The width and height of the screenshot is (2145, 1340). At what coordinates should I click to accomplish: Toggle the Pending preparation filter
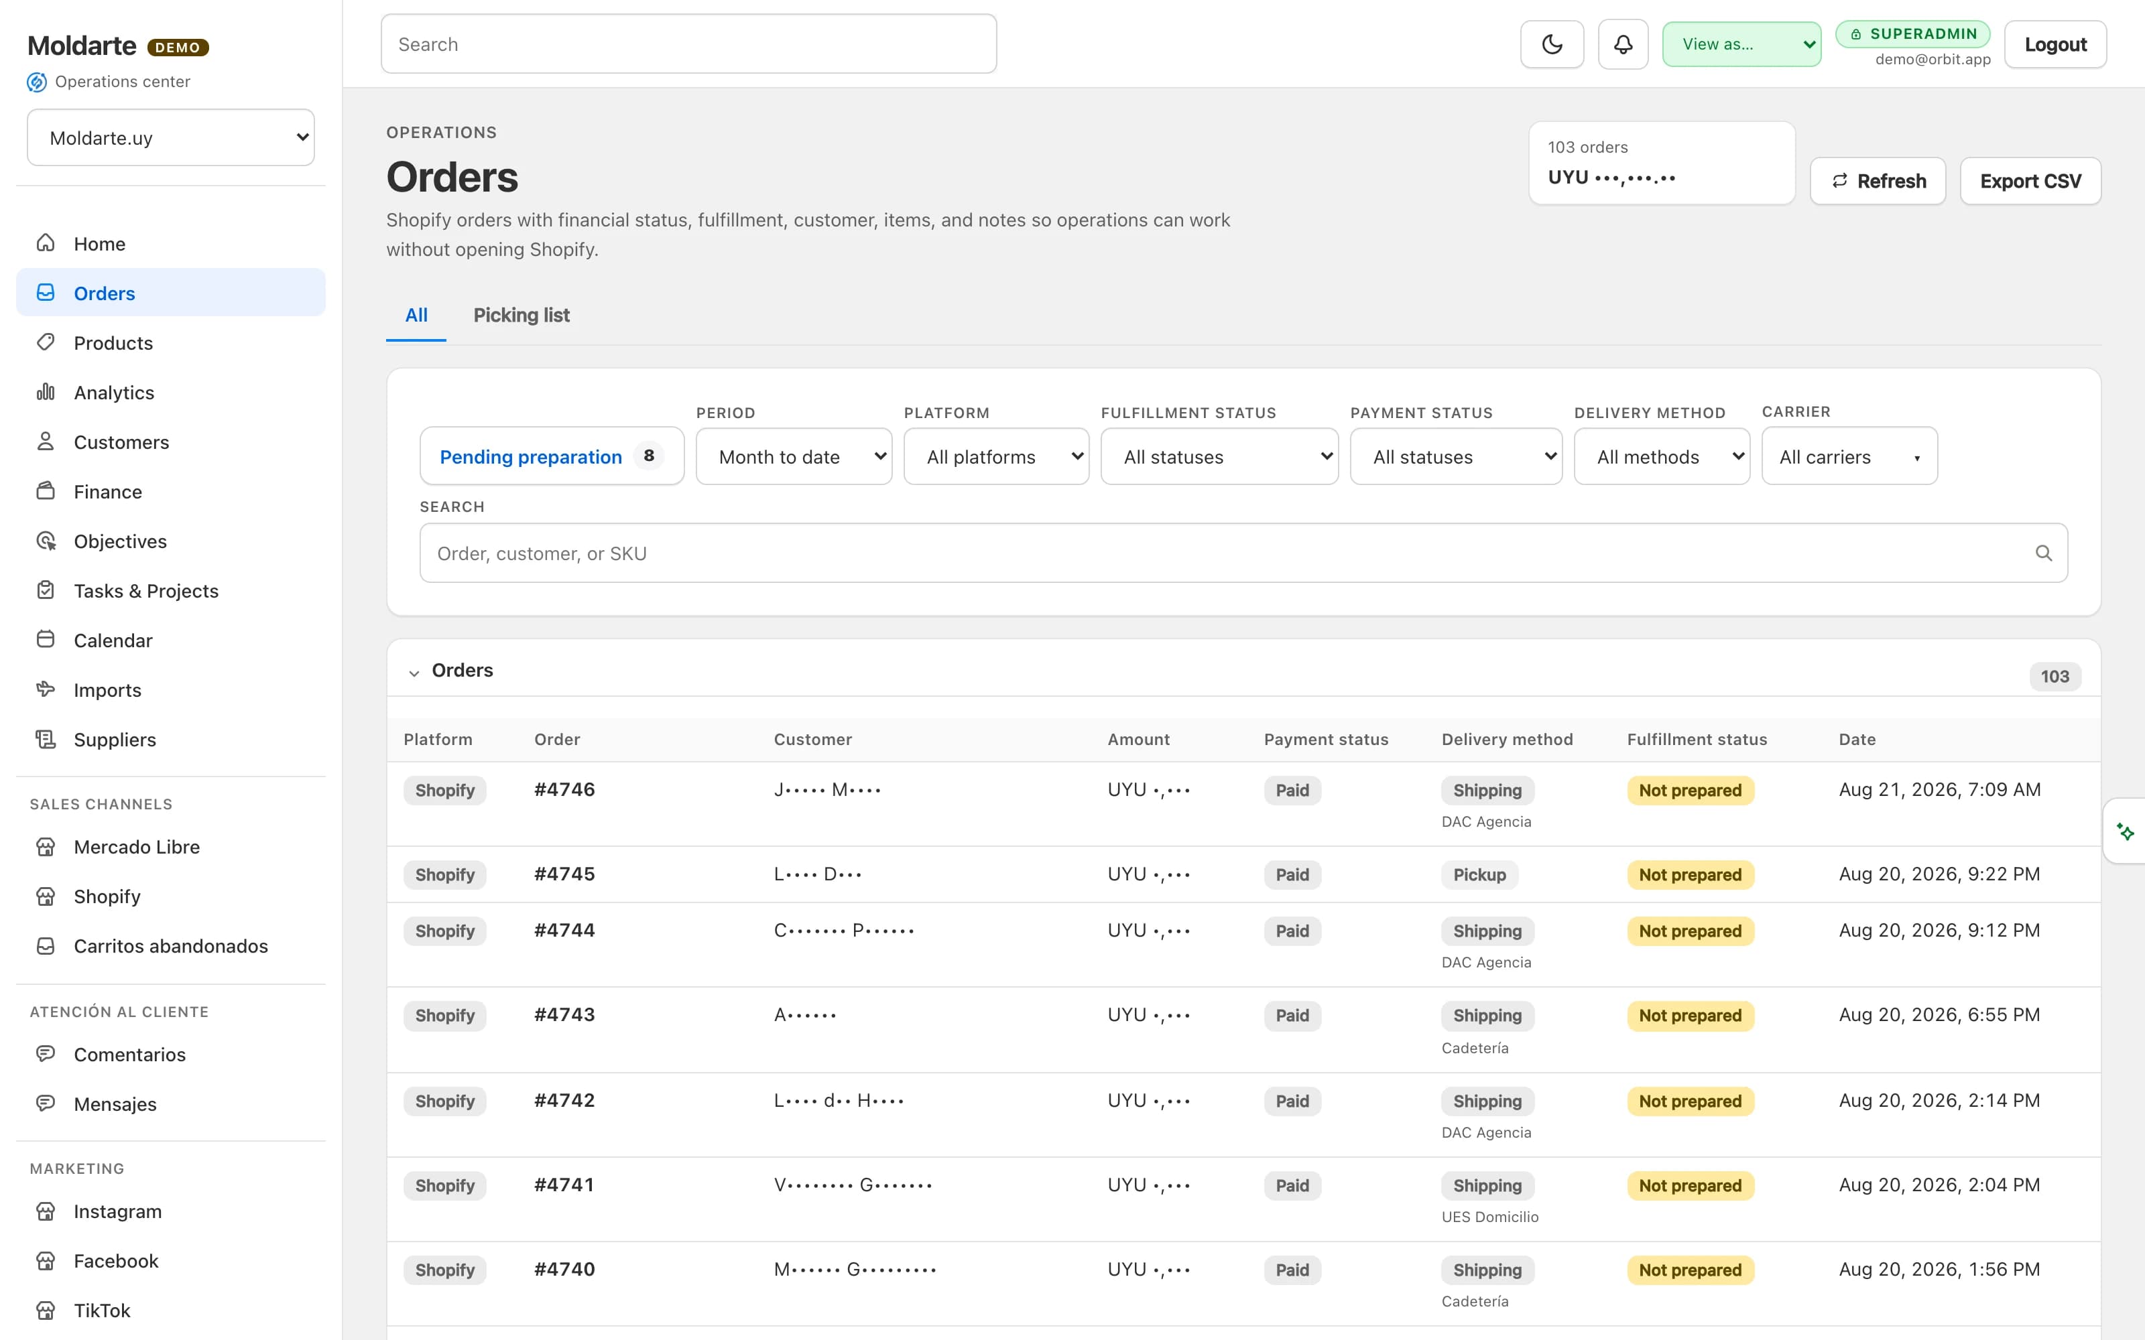coord(551,456)
